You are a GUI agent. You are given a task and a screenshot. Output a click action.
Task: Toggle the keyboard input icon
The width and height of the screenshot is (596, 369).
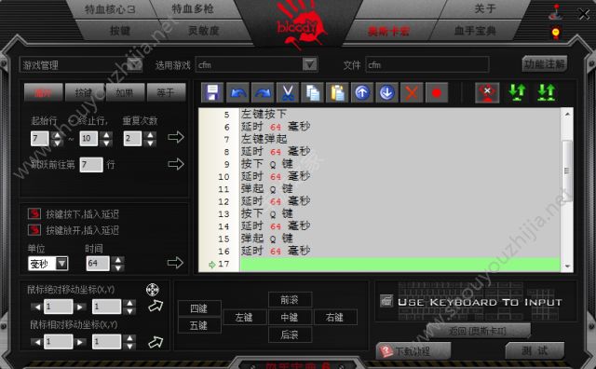pos(386,301)
